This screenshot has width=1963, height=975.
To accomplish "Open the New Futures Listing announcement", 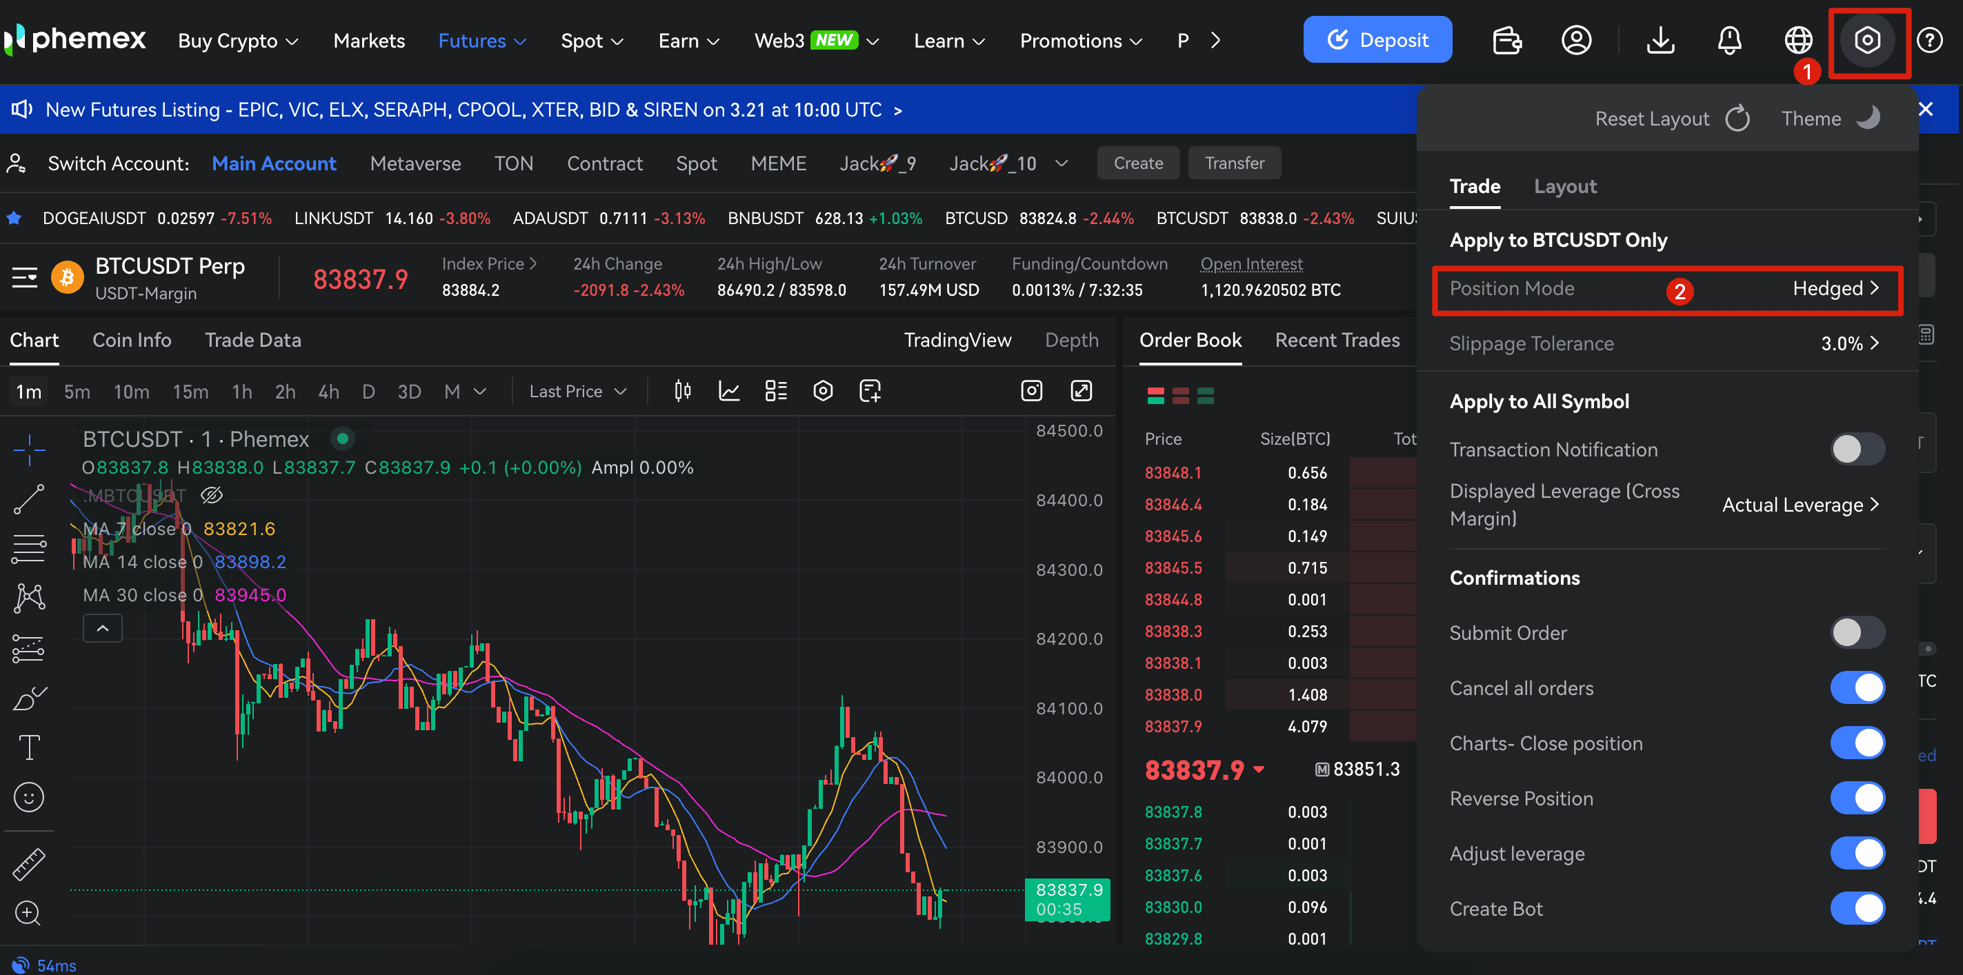I will pos(473,110).
